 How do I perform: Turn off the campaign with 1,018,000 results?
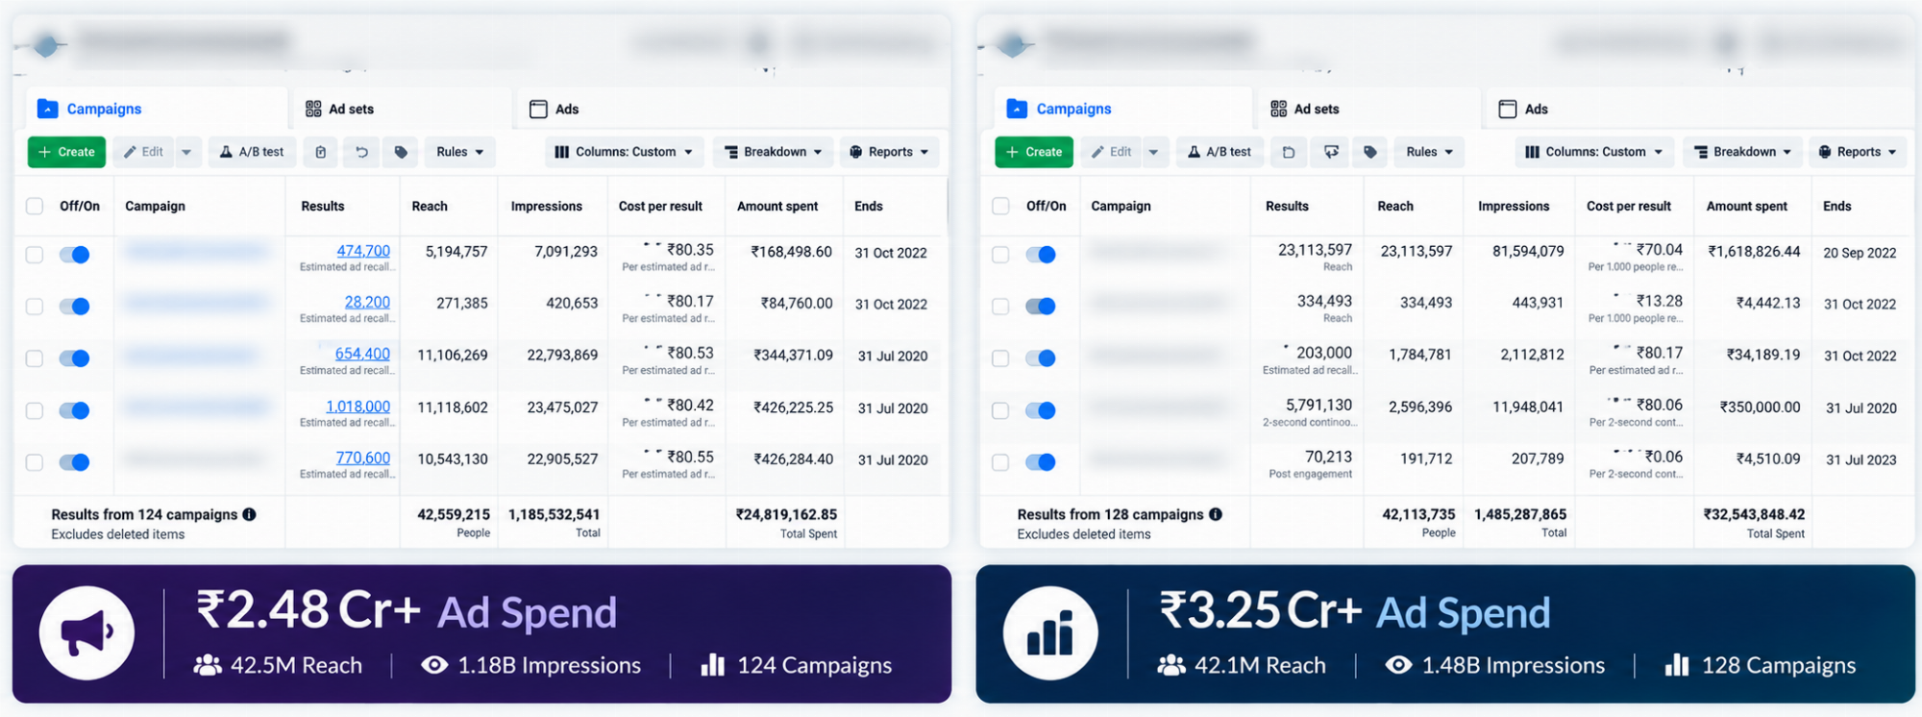tap(74, 410)
